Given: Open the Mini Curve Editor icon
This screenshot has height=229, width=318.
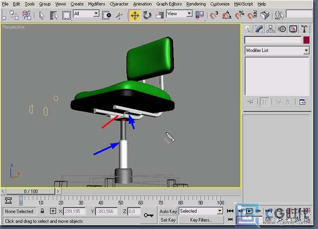Looking at the screenshot, I should 8,200.
